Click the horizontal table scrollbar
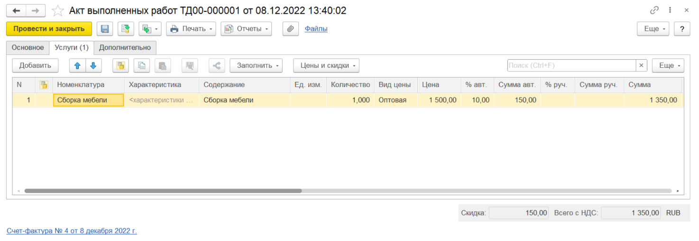 [163, 191]
